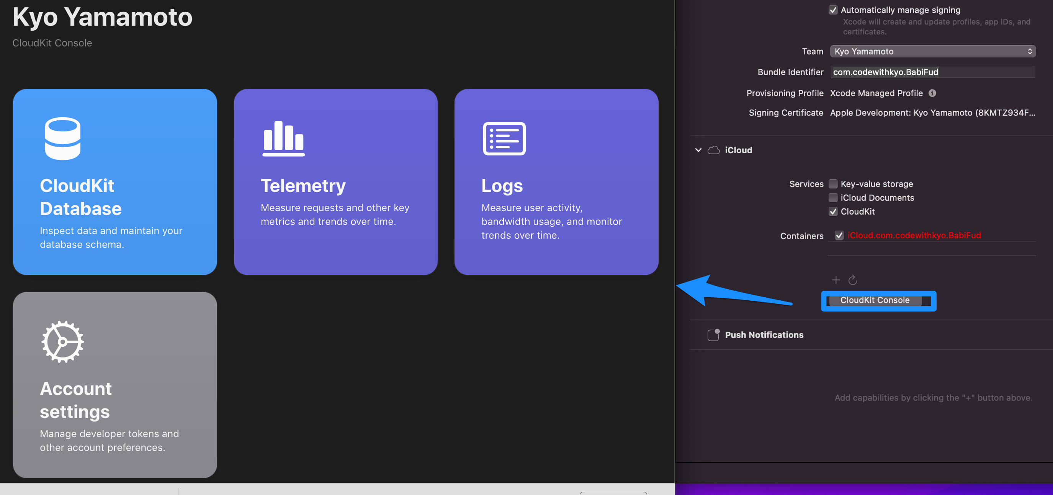The height and width of the screenshot is (495, 1053).
Task: Select the red container name text
Action: click(914, 235)
